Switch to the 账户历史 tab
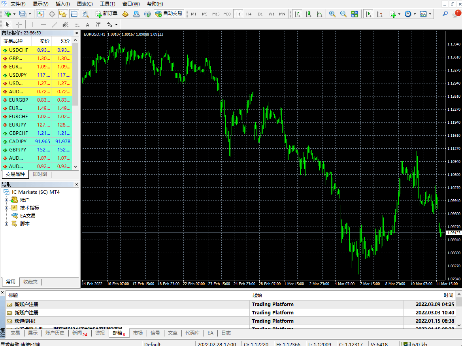This screenshot has width=462, height=346. (55, 333)
